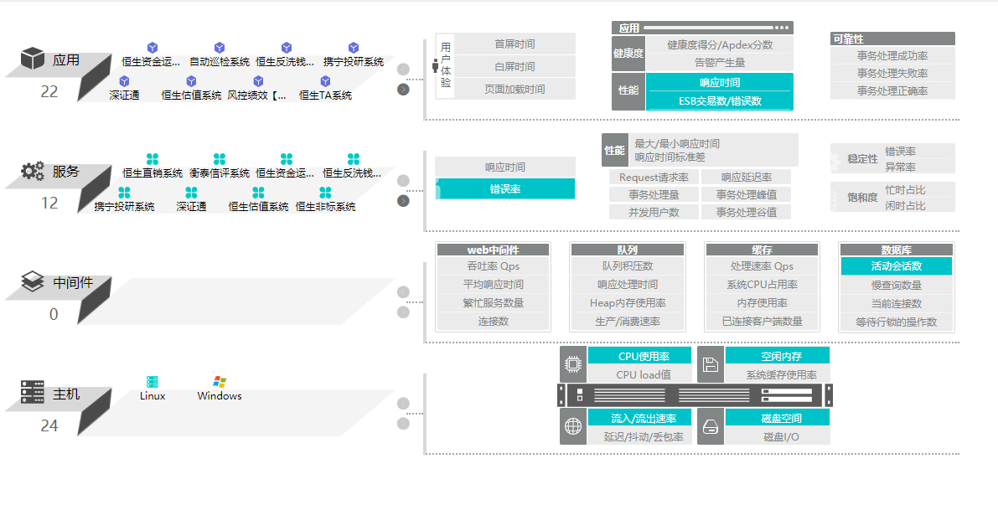Image resolution: width=998 pixels, height=505 pixels.
Task: Go to next page of service list
Action: 403,201
